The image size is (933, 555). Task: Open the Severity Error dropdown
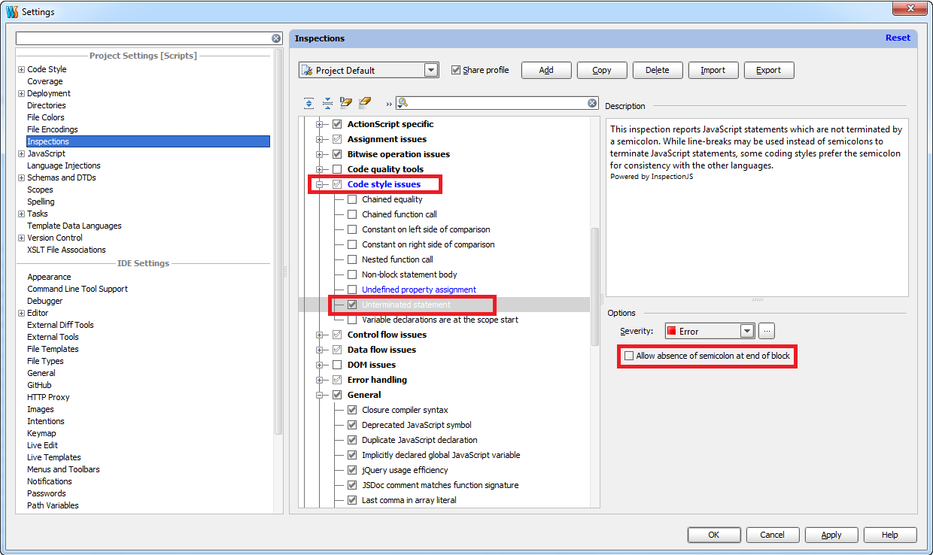(x=747, y=331)
